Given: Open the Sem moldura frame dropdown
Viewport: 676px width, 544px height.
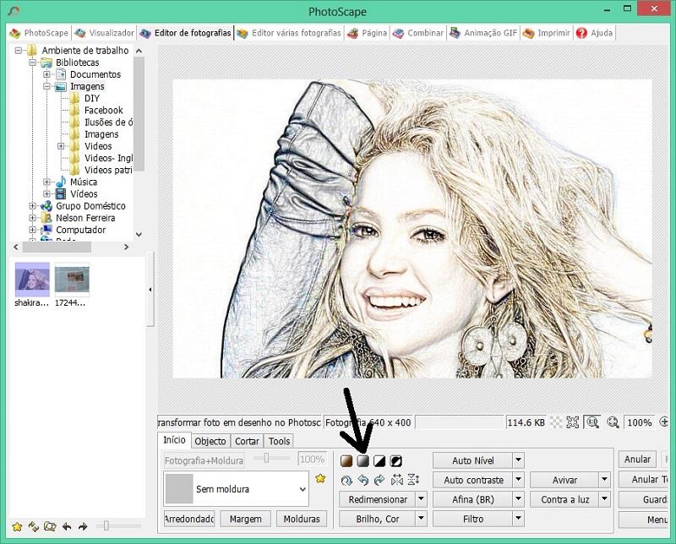Looking at the screenshot, I should [303, 488].
